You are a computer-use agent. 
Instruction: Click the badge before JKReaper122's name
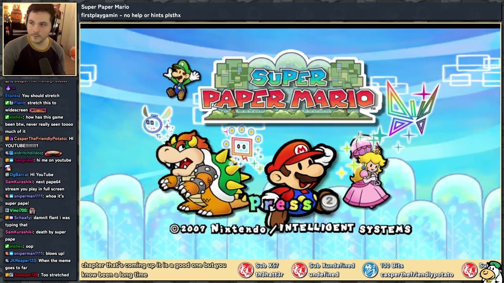[7, 261]
